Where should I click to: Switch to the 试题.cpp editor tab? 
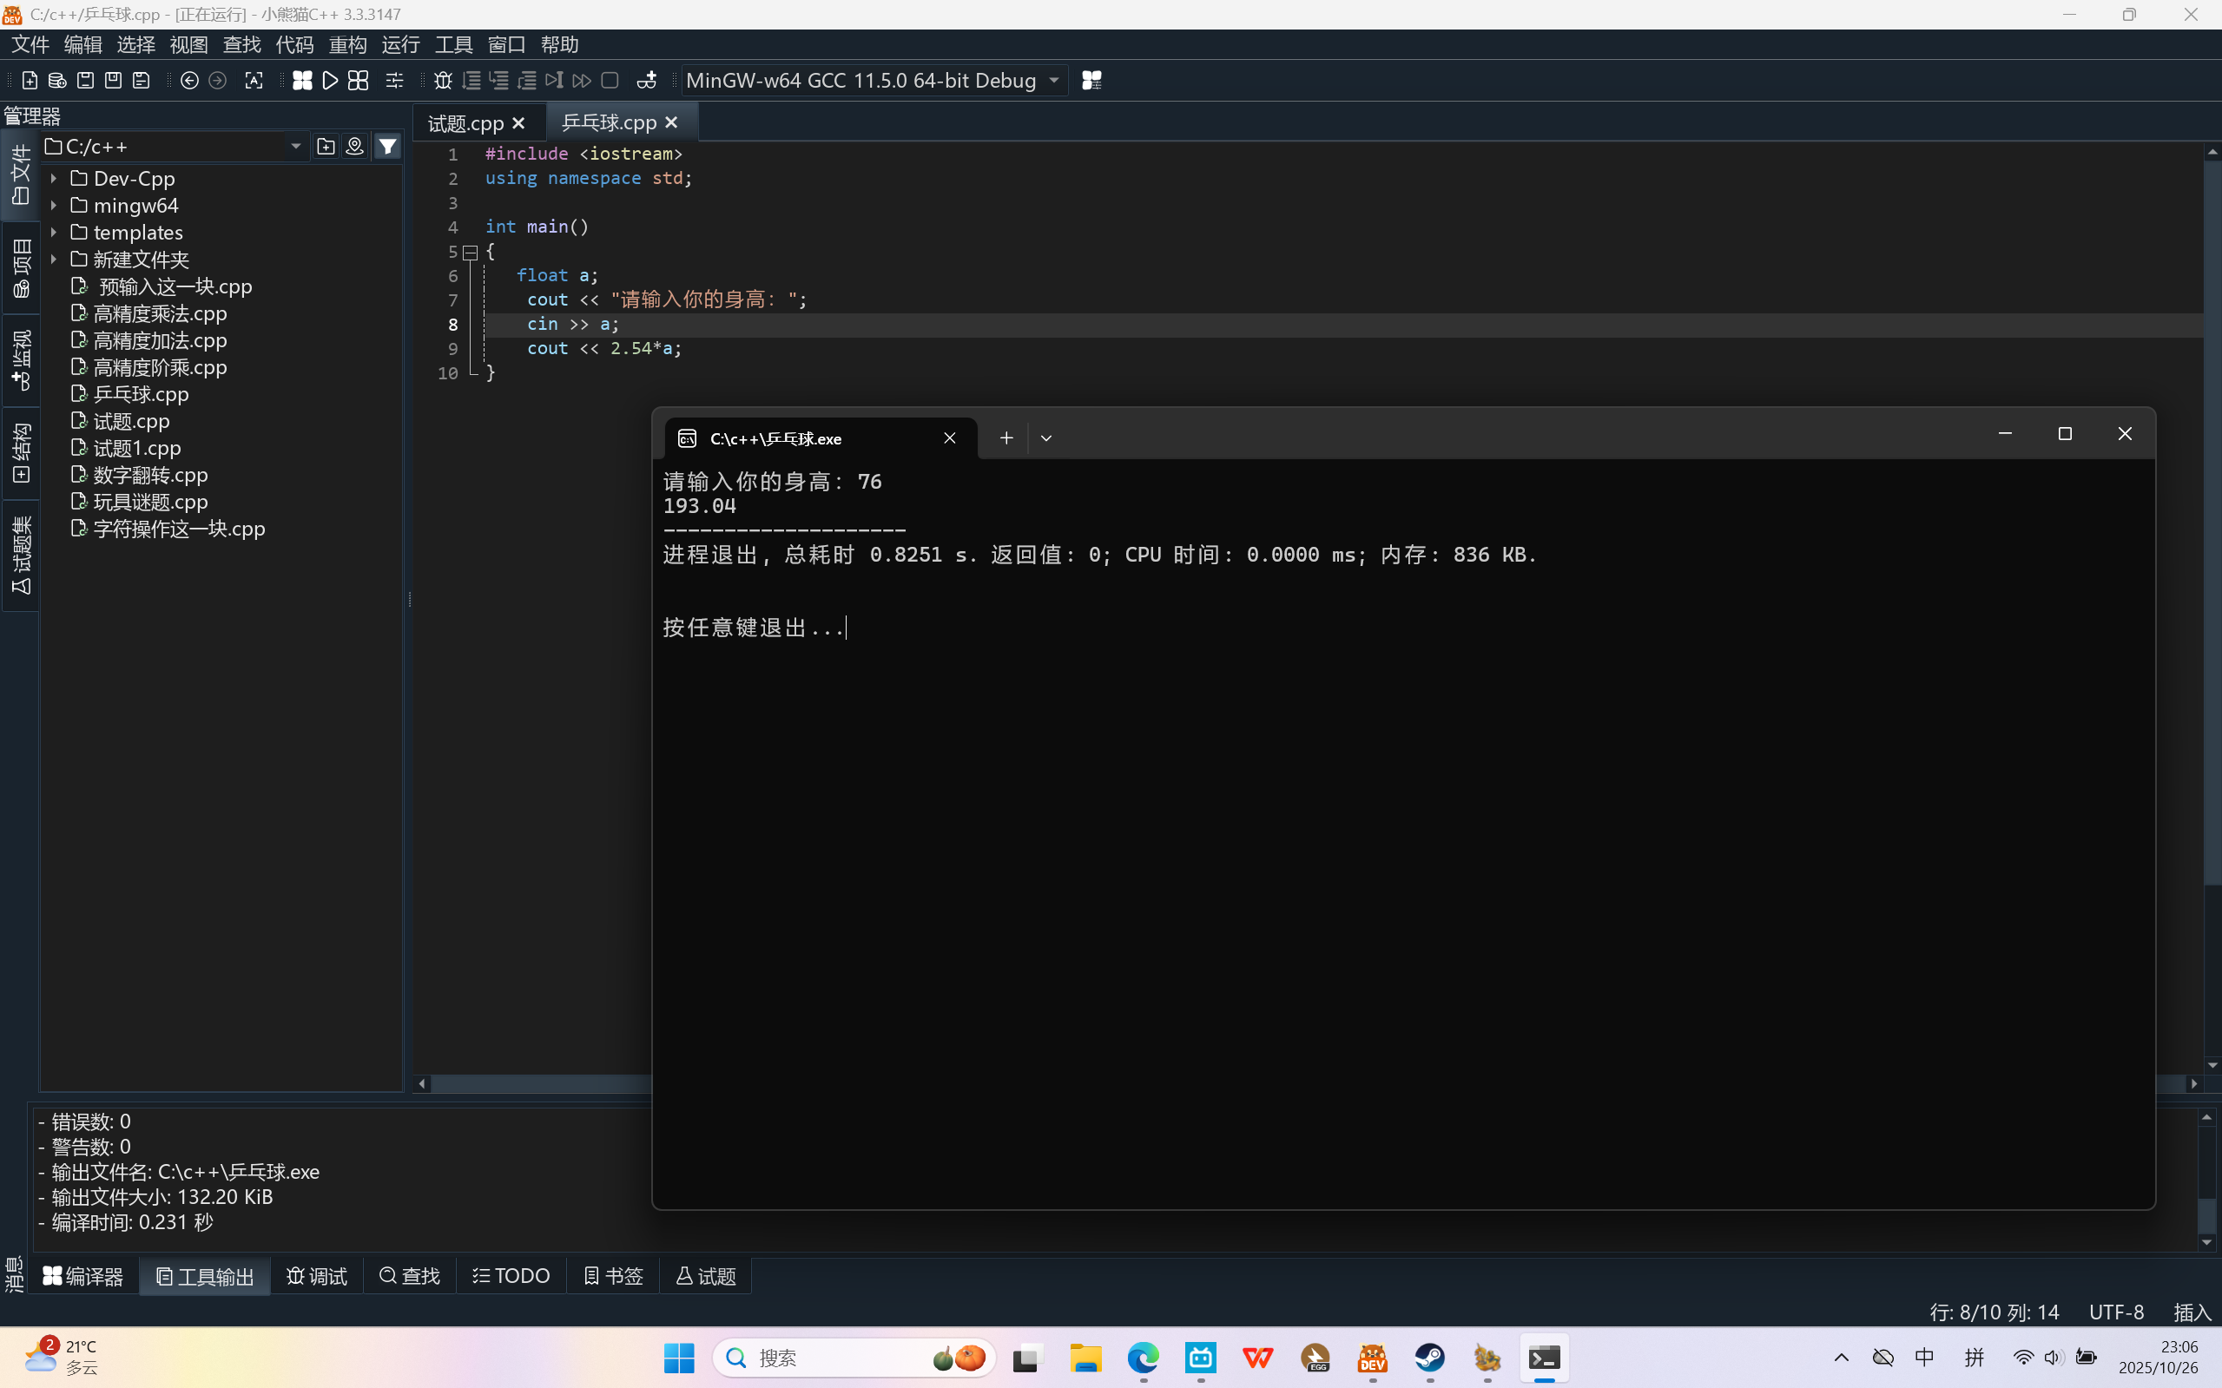click(465, 123)
